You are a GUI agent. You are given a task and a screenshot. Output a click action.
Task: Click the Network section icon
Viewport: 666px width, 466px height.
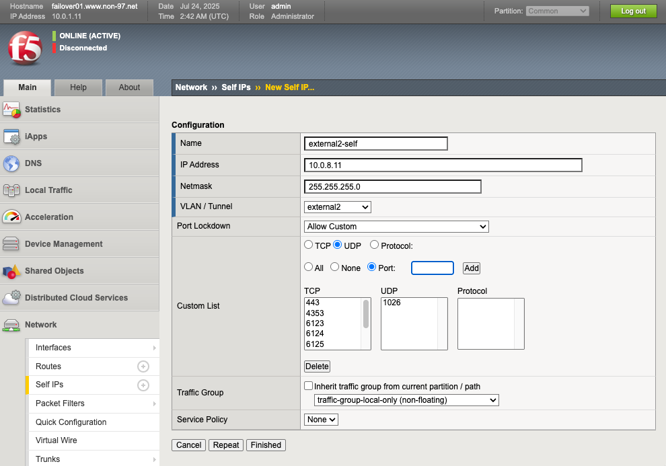pyautogui.click(x=11, y=325)
